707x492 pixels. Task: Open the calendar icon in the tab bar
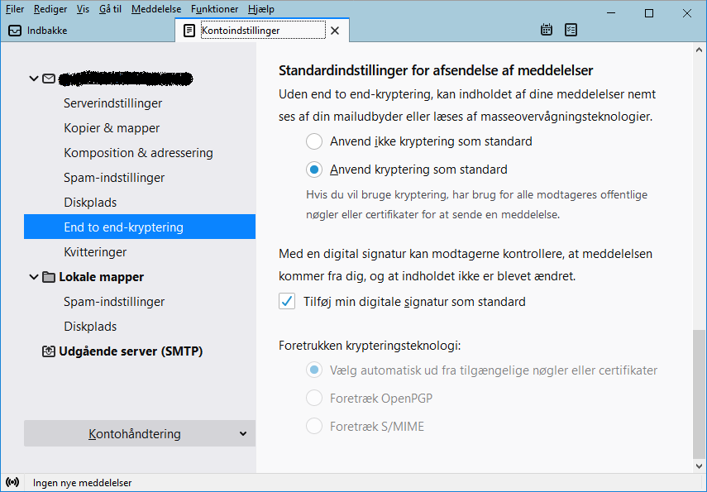(x=547, y=31)
